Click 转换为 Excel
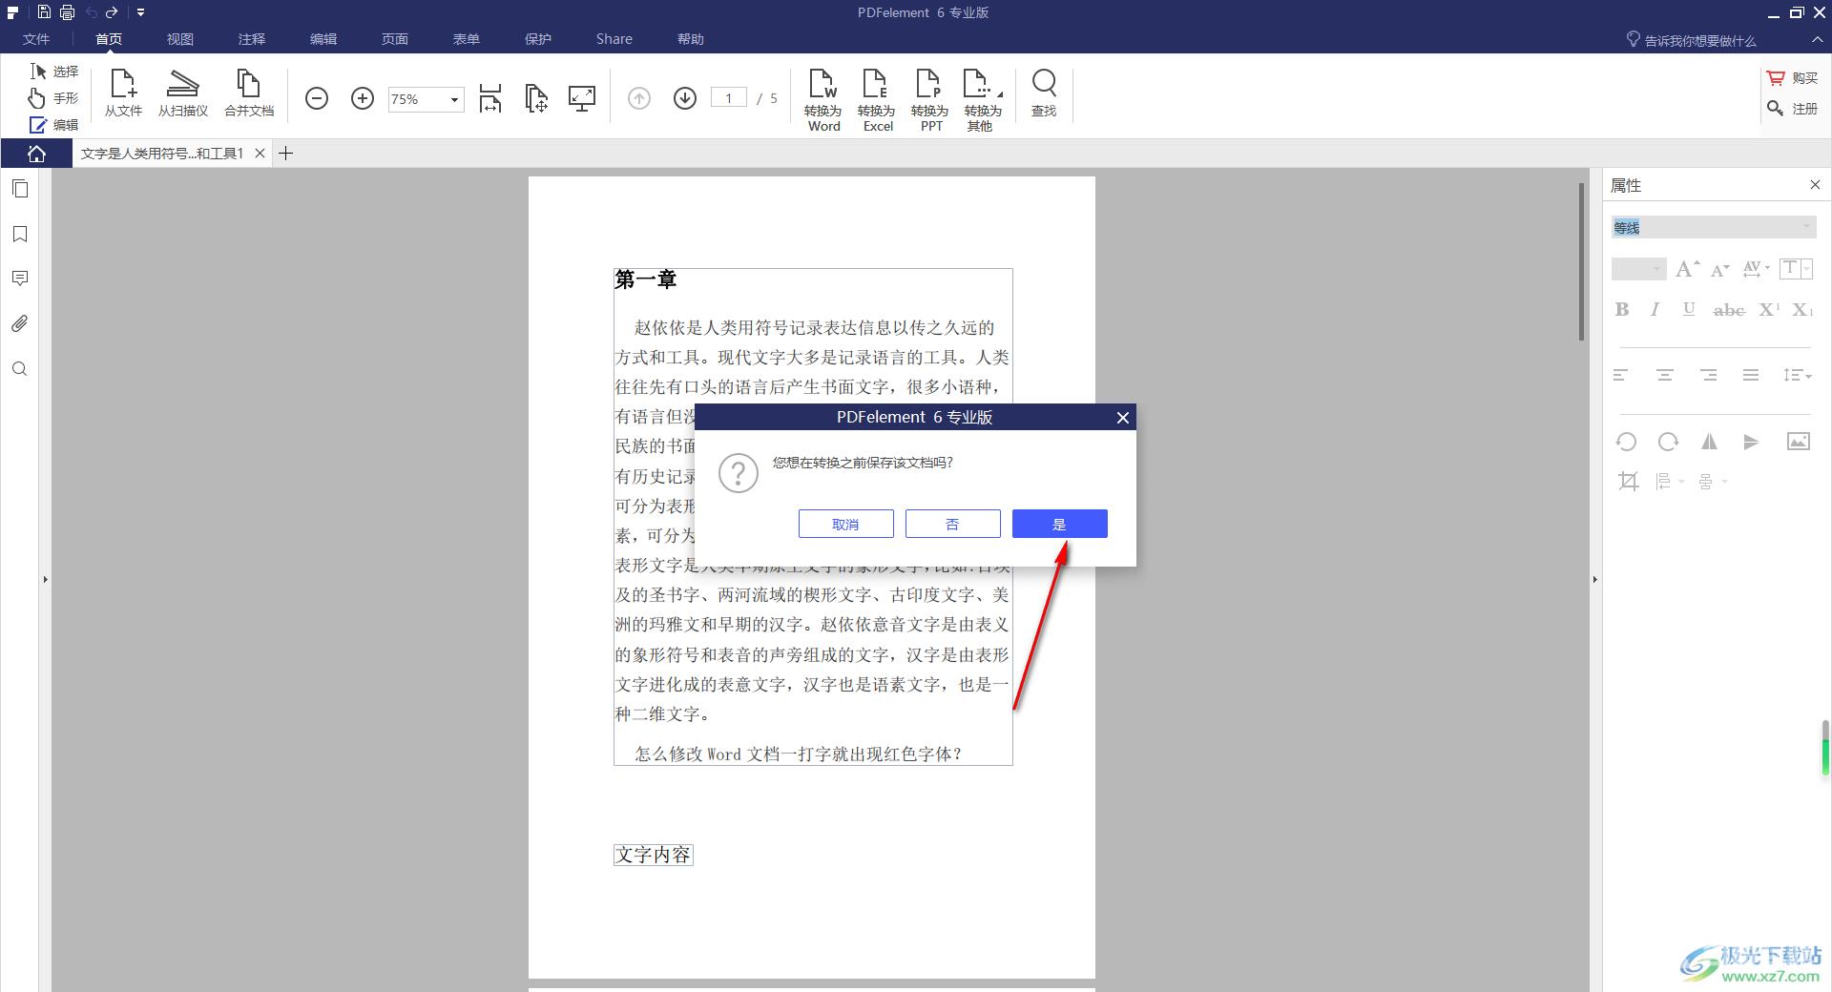 (877, 100)
